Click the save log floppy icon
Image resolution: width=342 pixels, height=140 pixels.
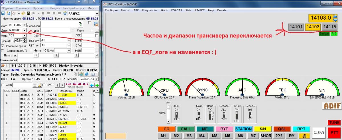coord(3,13)
